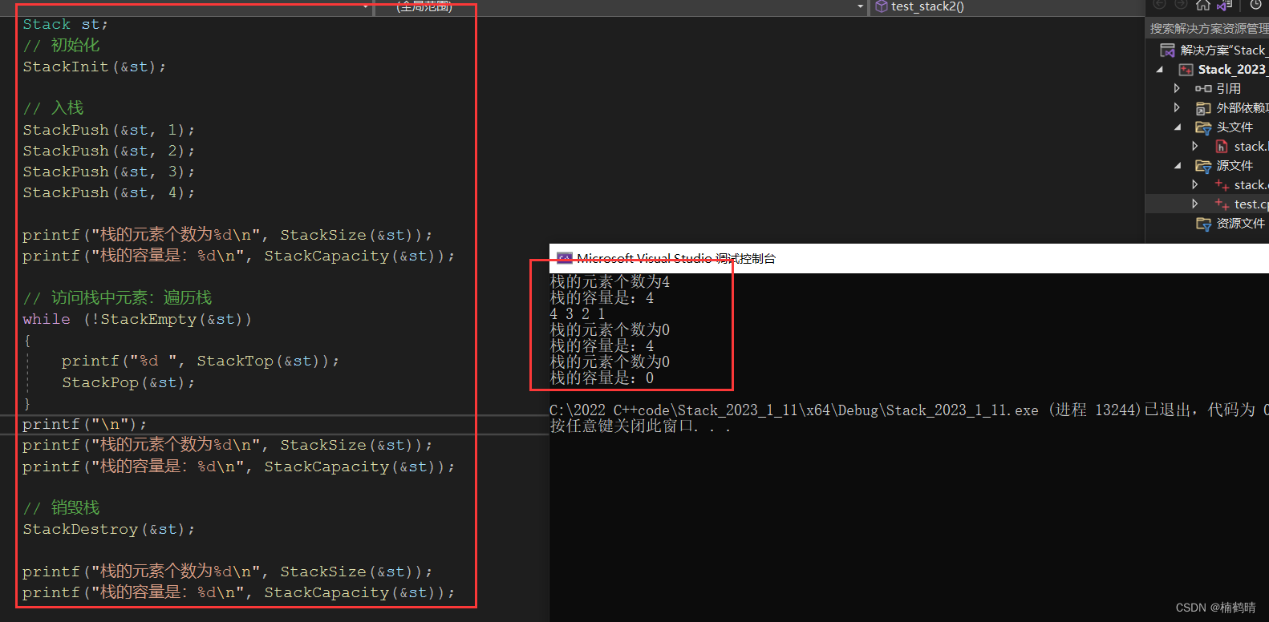
Task: Click the code line 'StackPush(&st, 1);'
Action: pyautogui.click(x=108, y=130)
